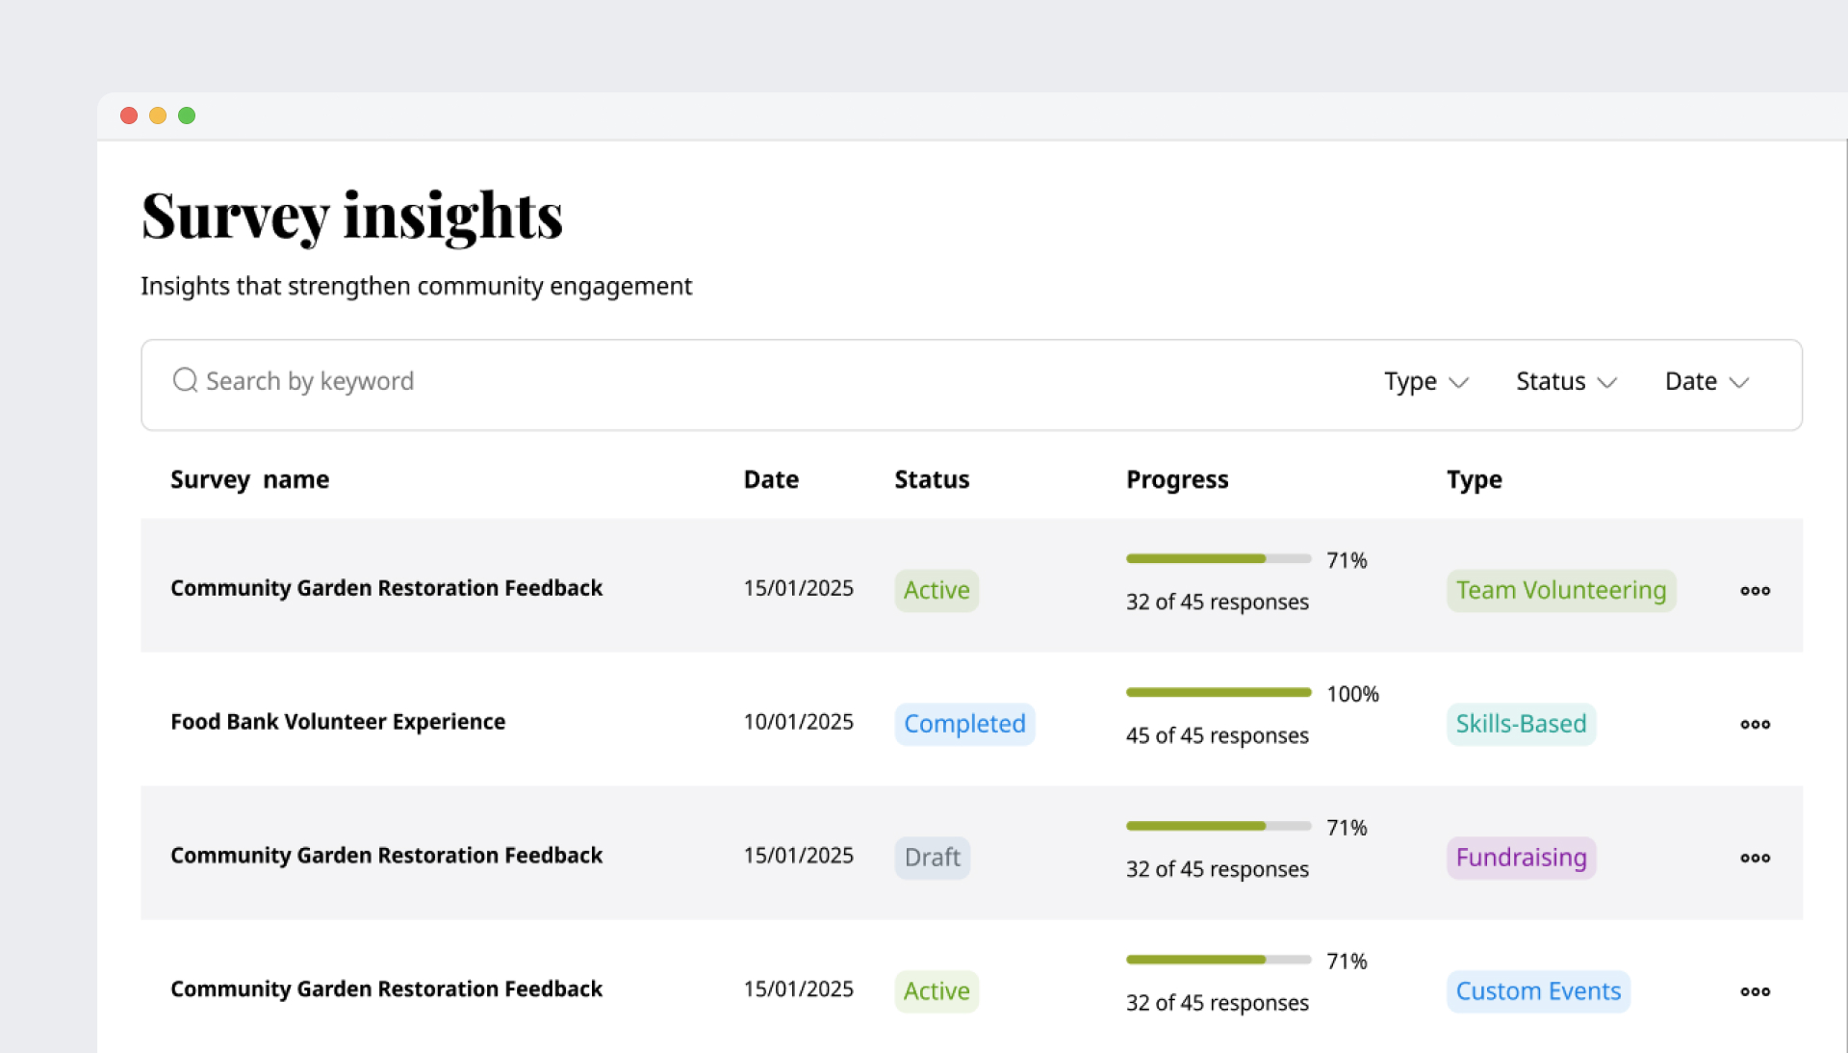Click the 100% progress bar
This screenshot has width=1848, height=1053.
1218,692
